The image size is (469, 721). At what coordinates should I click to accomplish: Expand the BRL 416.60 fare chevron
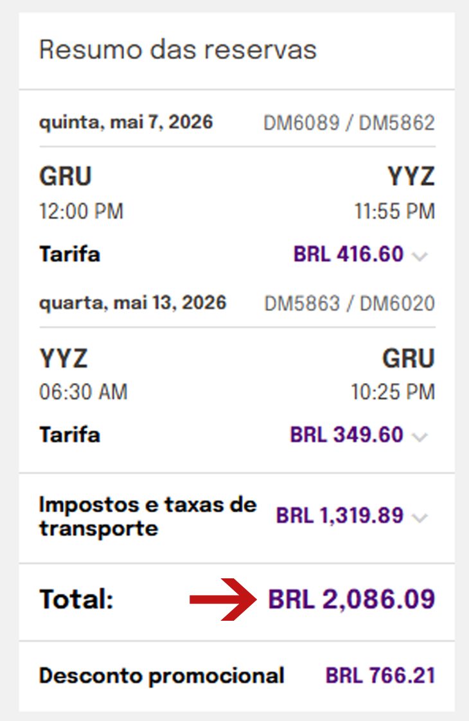coord(420,256)
